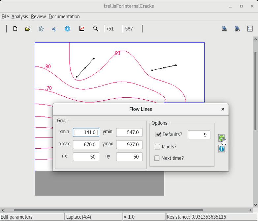Tick the Next time? checkbox

pyautogui.click(x=157, y=158)
